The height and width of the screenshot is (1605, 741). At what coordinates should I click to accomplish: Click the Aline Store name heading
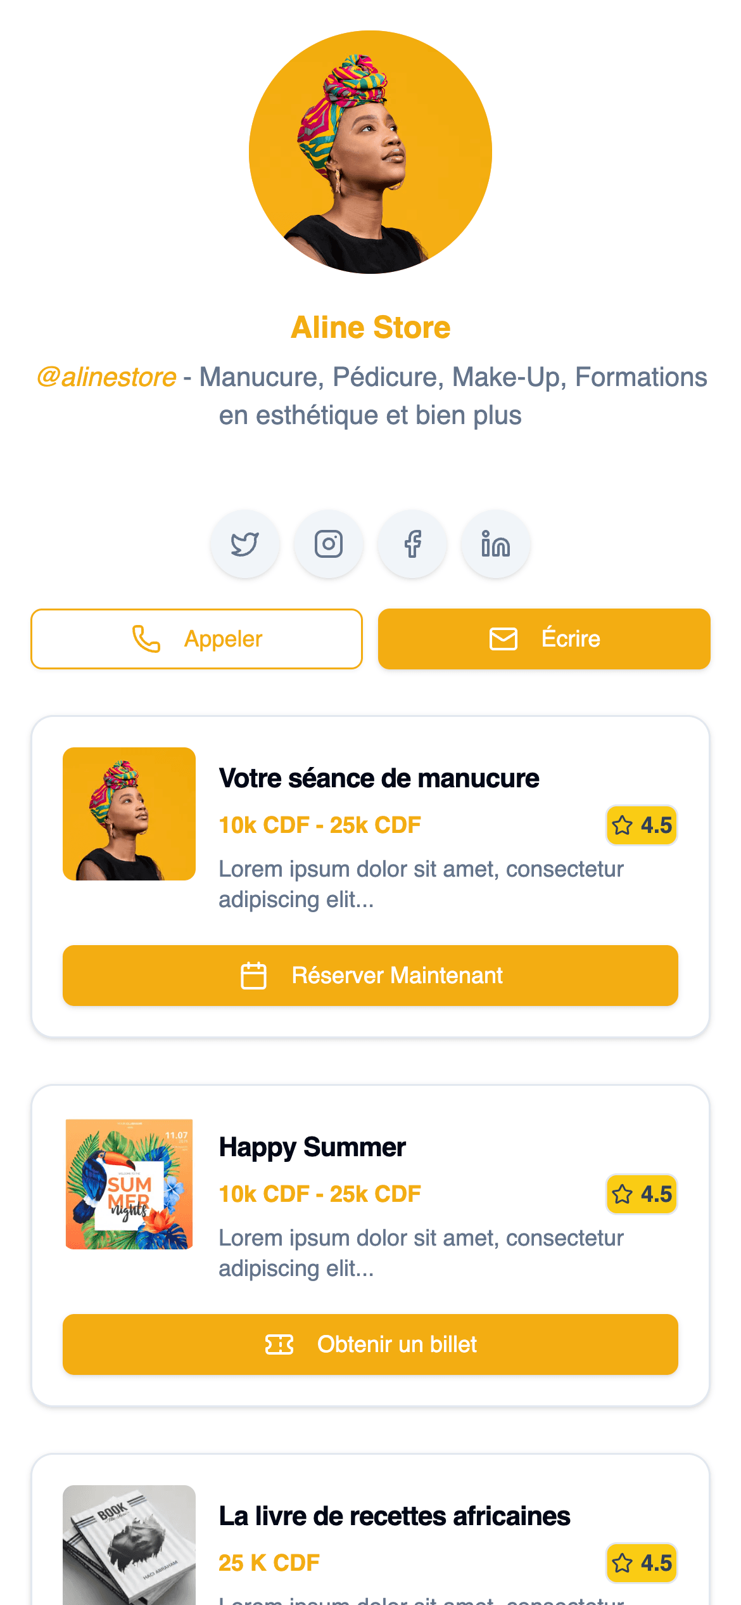370,328
